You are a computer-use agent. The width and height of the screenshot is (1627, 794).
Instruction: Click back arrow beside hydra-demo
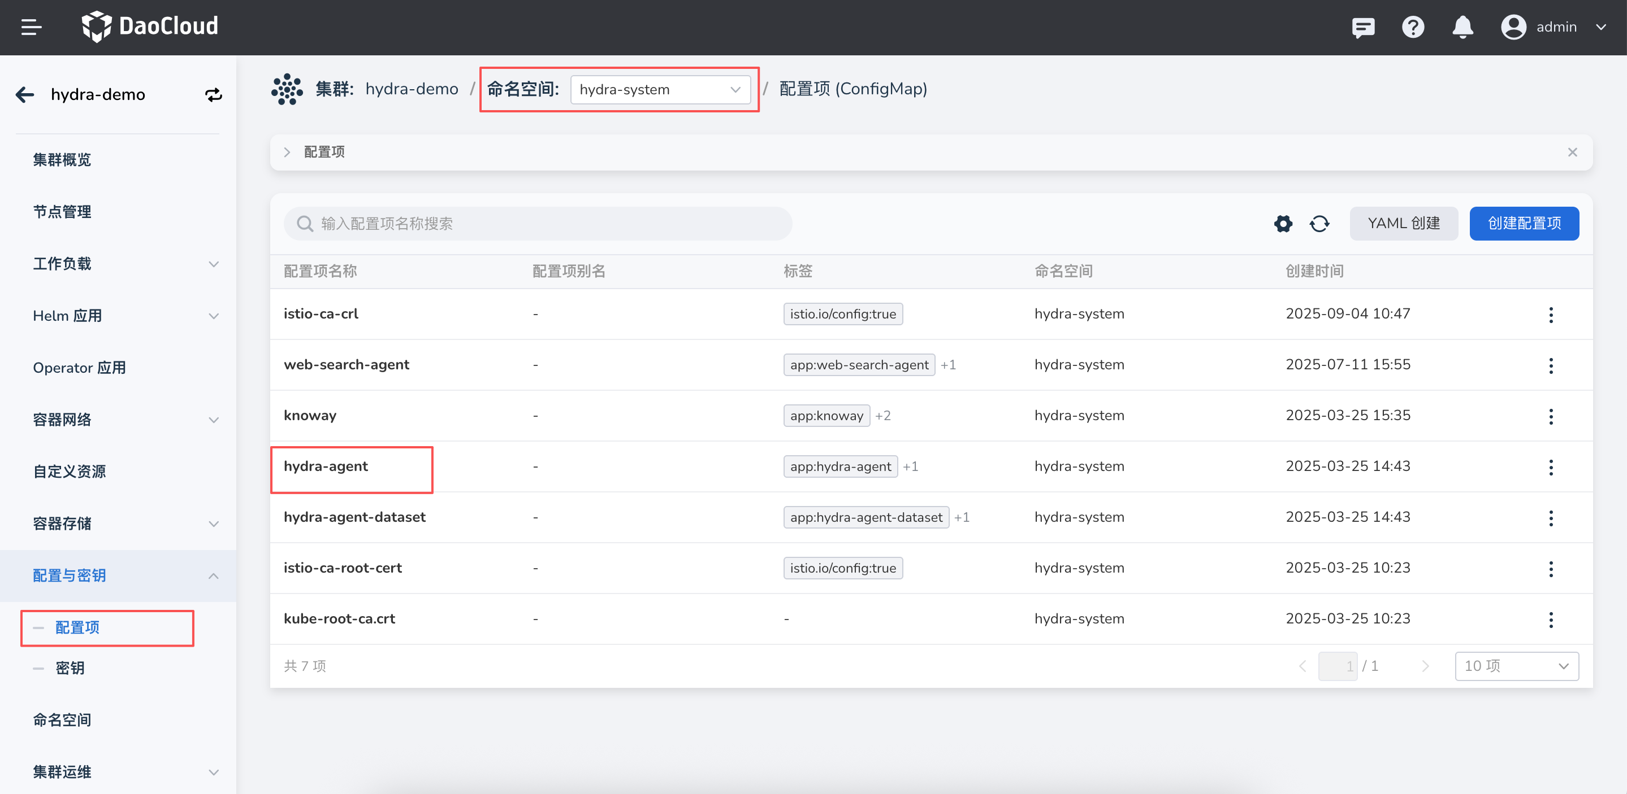tap(25, 95)
